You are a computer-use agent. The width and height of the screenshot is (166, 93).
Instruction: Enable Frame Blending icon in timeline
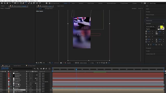coord(44,69)
